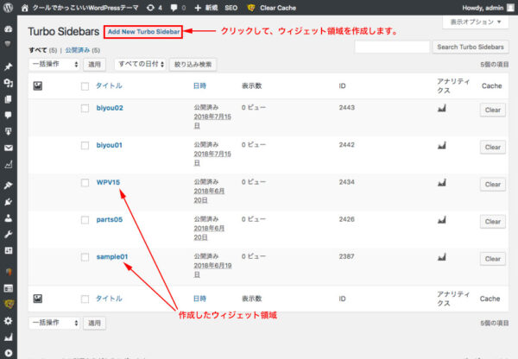Click the play-circle icon at sidebar bottom
Viewport: 518px width, 359px height.
coord(9,353)
